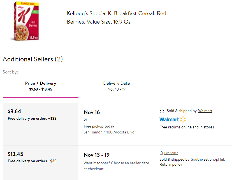The image size is (232, 180).
Task: Open the Southwest ShopHub seller link
Action: 208,160
